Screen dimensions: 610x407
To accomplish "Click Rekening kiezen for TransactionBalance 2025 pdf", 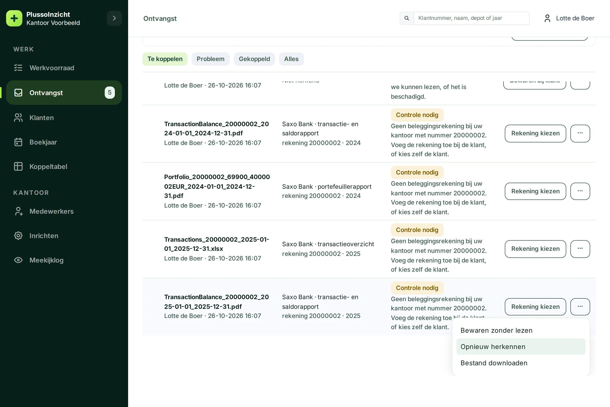I will 535,307.
